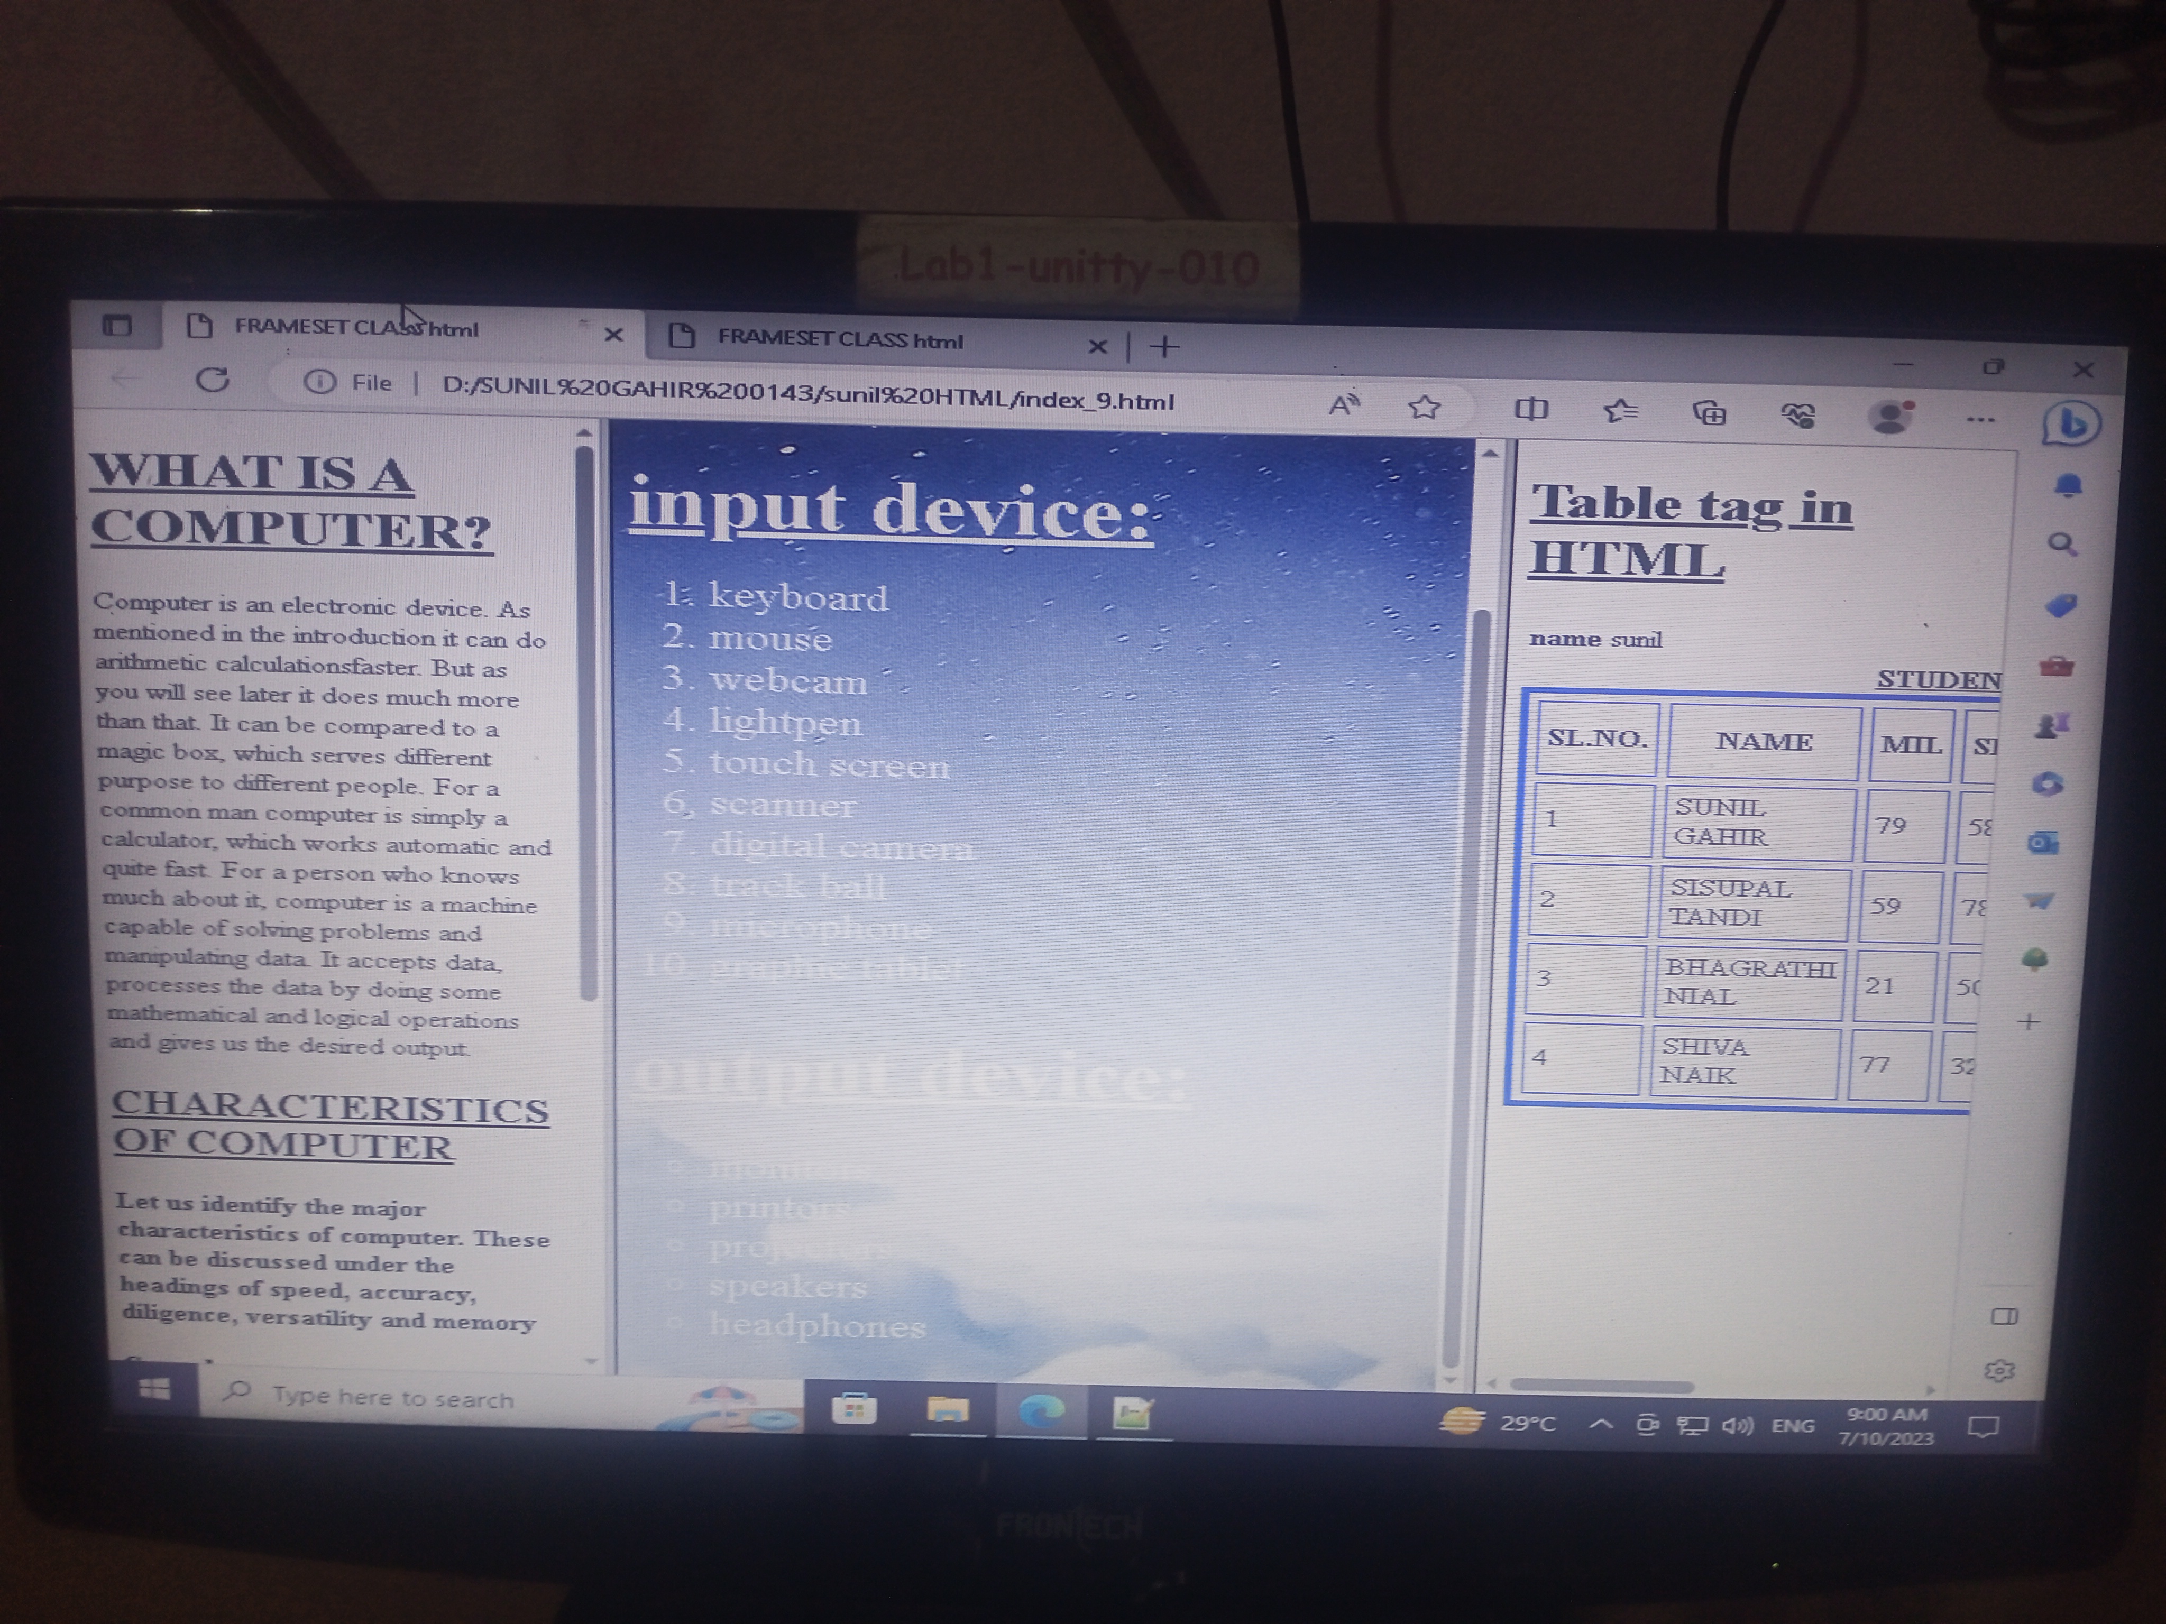The height and width of the screenshot is (1624, 2166).
Task: Open the Favorites list icon
Action: click(1621, 411)
